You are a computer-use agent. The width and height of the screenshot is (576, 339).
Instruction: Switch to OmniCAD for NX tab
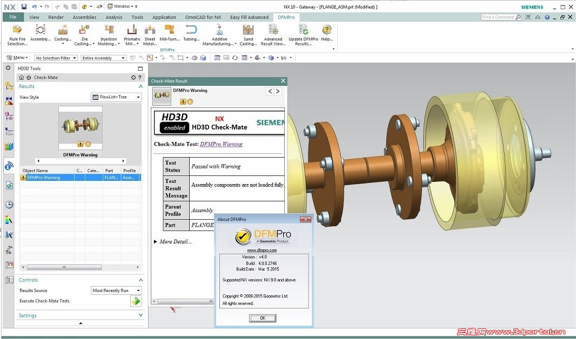203,17
